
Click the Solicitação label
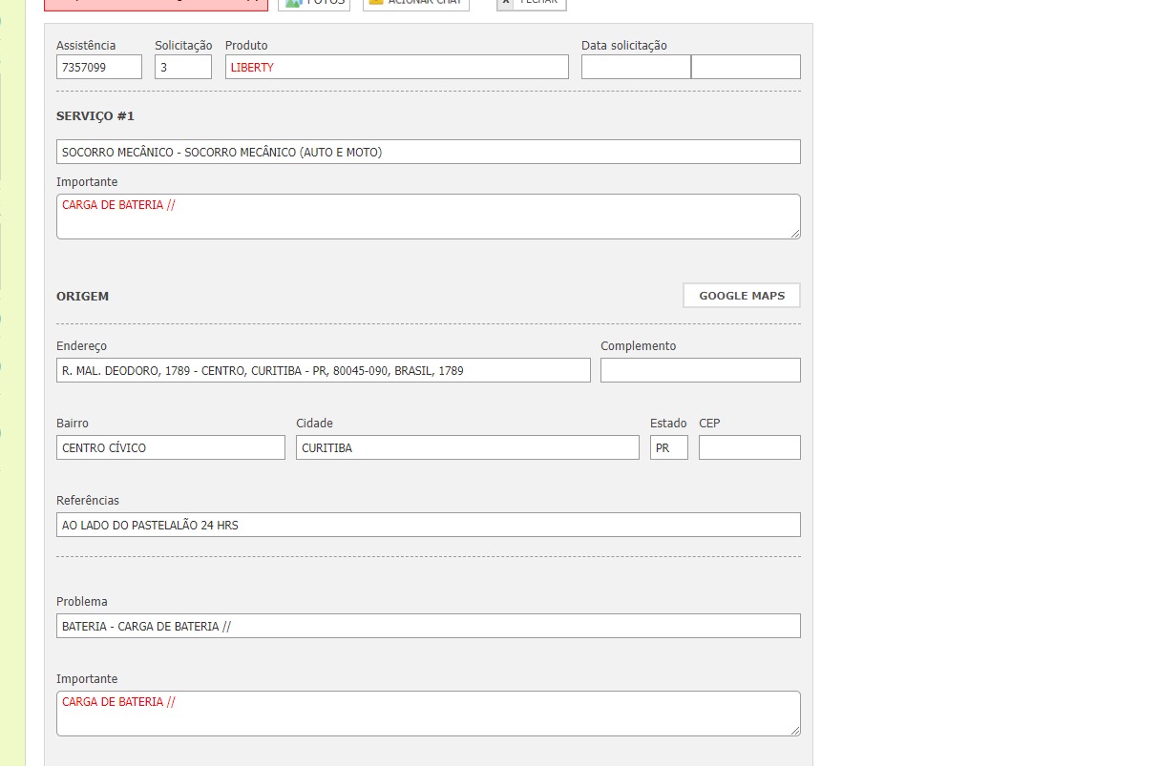coord(183,45)
